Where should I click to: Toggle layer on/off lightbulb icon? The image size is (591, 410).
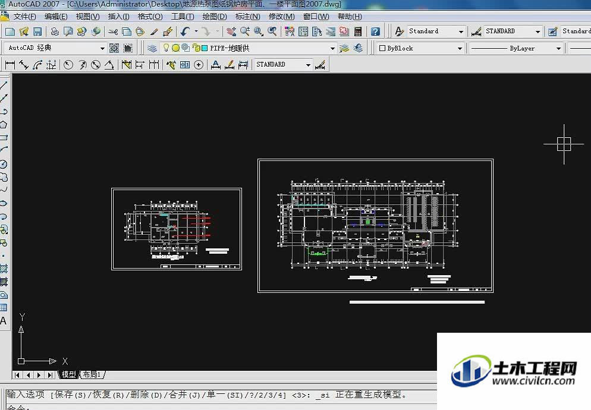click(166, 48)
